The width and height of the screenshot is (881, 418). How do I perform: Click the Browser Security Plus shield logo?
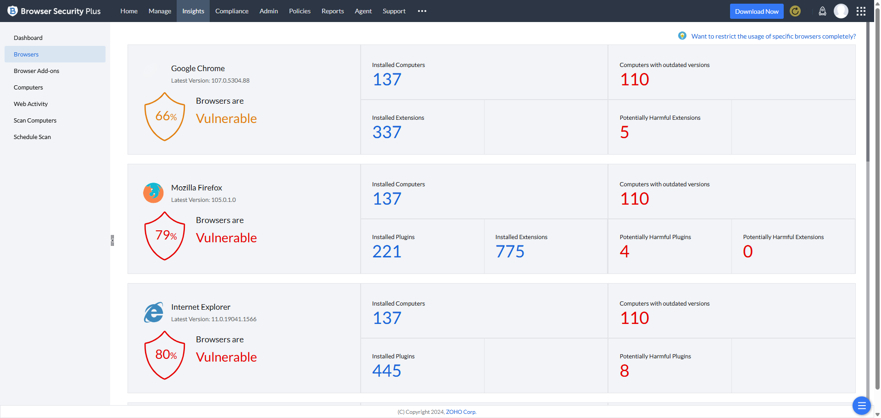tap(12, 11)
